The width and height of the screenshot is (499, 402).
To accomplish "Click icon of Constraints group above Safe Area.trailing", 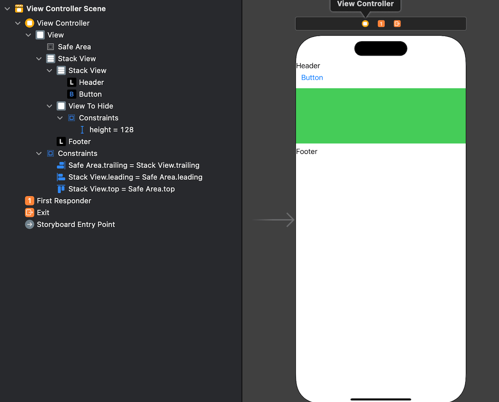I will [x=50, y=153].
